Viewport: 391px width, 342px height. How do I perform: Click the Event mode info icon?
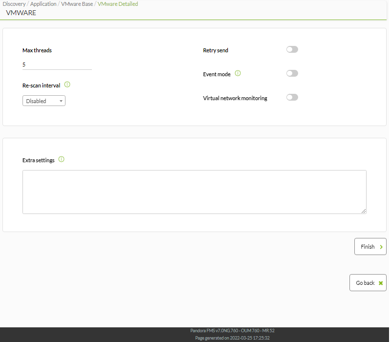click(238, 73)
